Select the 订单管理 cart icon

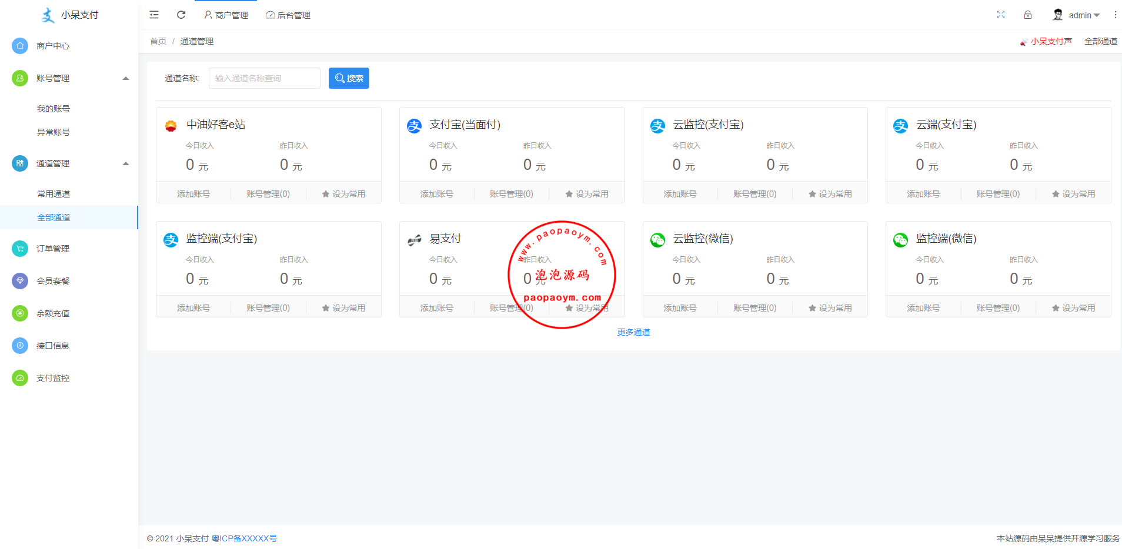coord(19,249)
